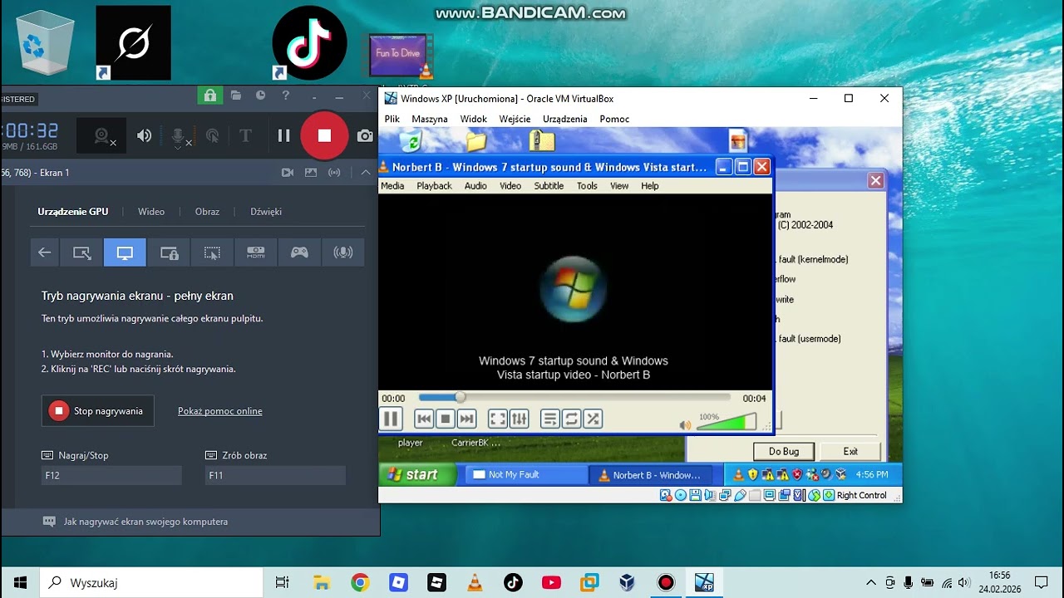Open Pokaż pomoc online link
This screenshot has height=598, width=1064.
[220, 411]
